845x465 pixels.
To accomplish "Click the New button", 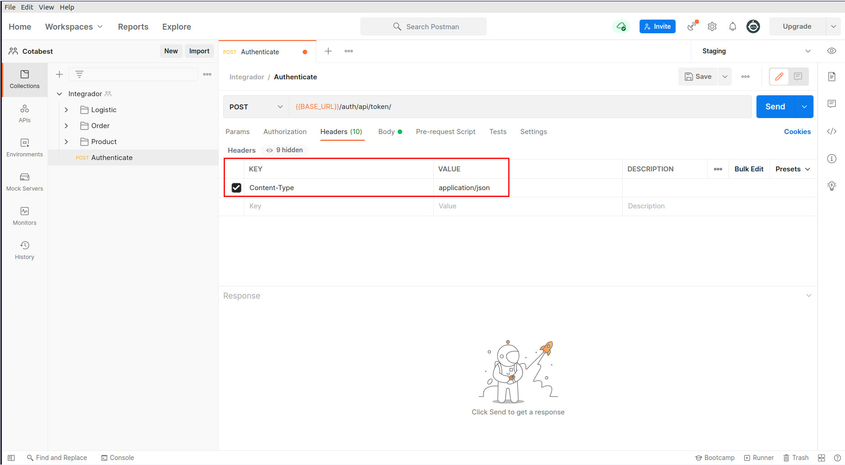I will pos(171,51).
